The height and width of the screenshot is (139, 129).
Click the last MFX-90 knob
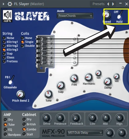click(122, 133)
